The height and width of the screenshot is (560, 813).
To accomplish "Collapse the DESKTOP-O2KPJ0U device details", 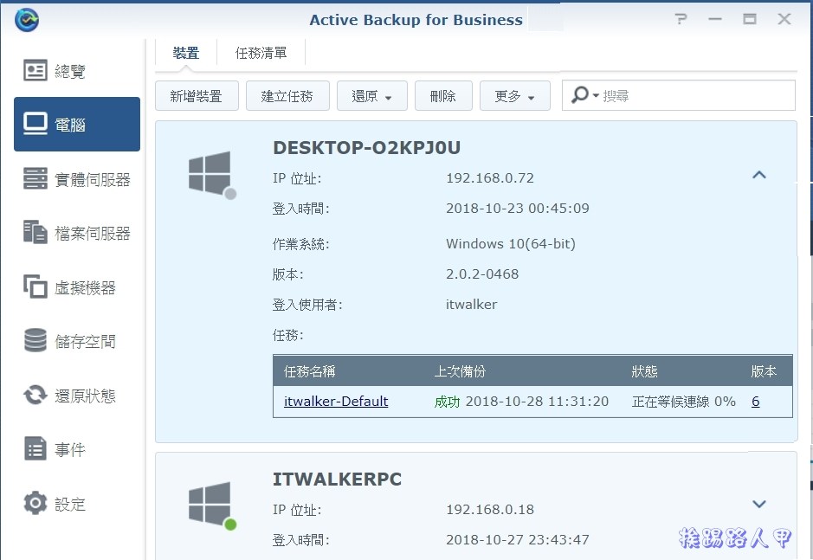I will (759, 175).
